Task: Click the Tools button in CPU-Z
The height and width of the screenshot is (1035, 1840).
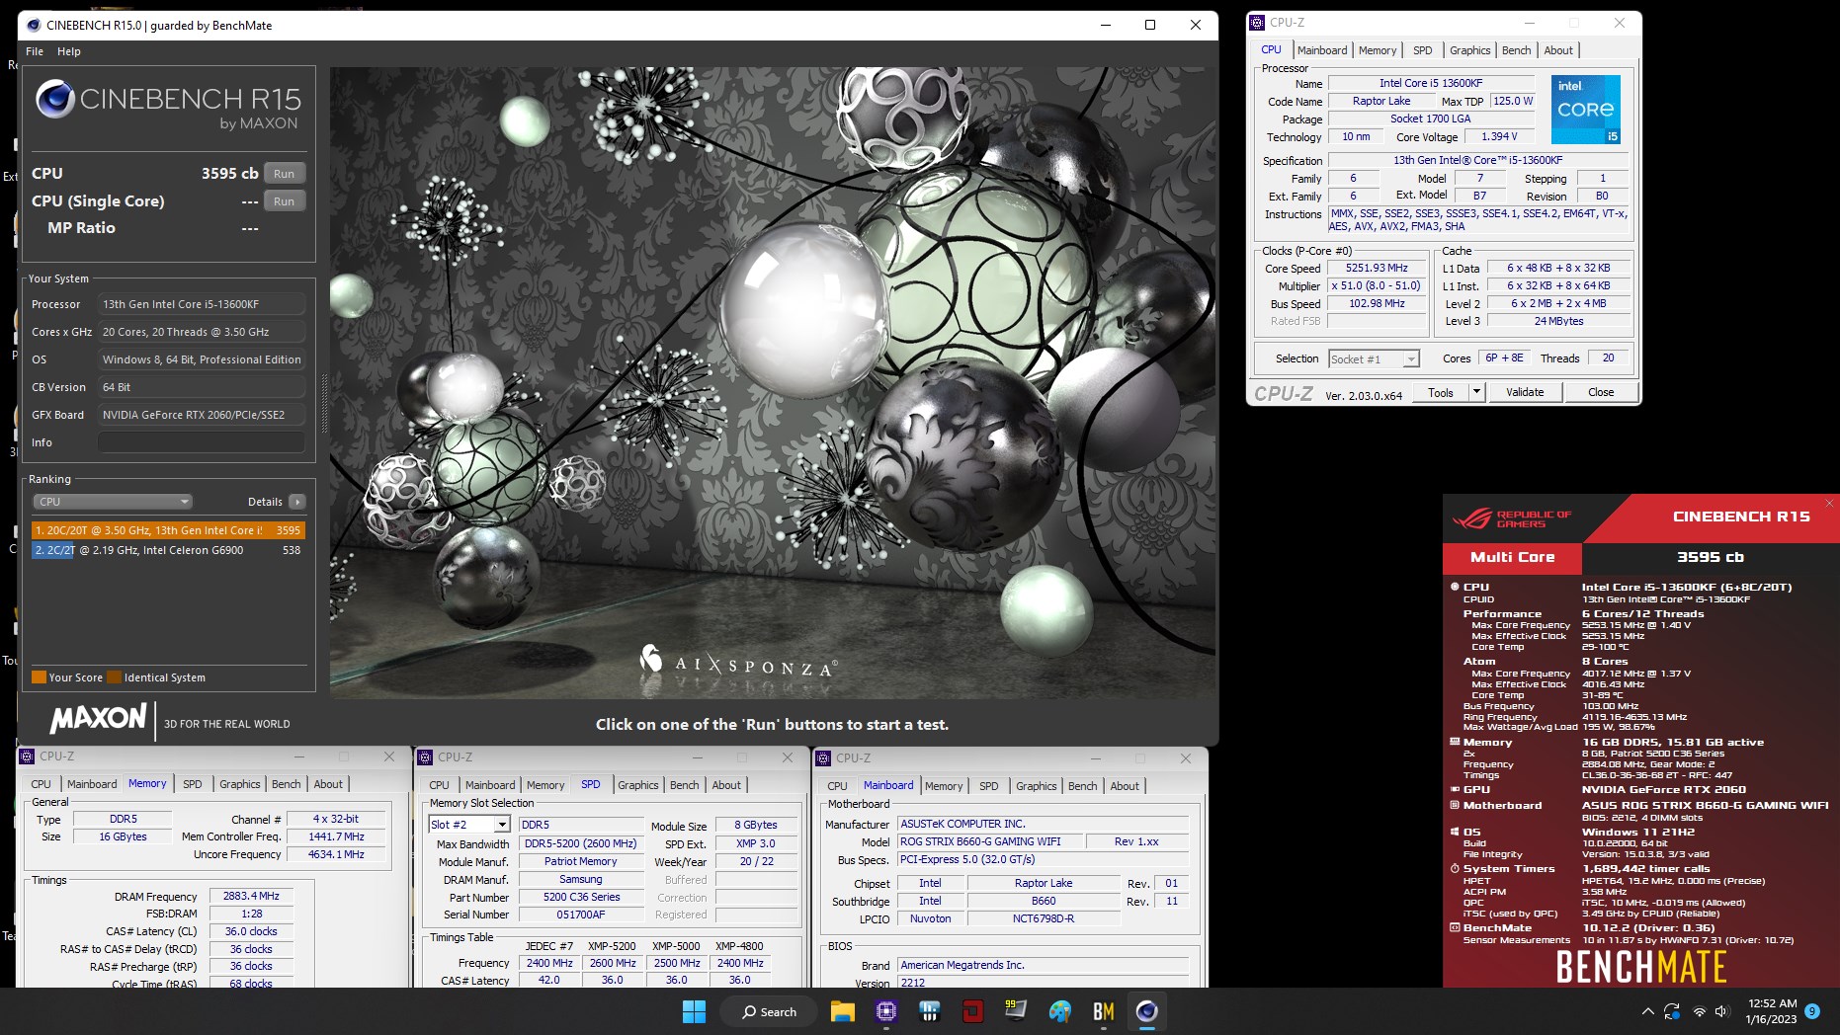Action: click(1441, 392)
